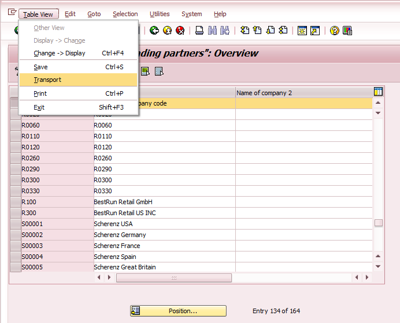This screenshot has width=400, height=323.
Task: Go to next page icon
Action: click(271, 31)
